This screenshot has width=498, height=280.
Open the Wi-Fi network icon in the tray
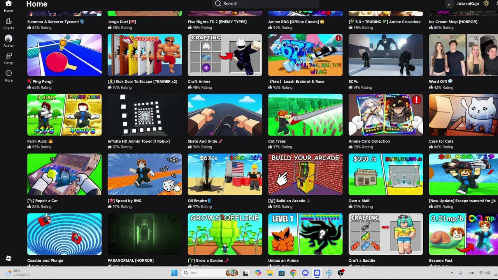(x=481, y=273)
